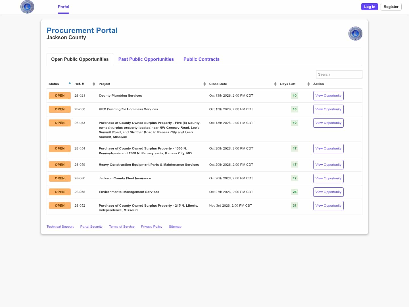Screen dimensions: 409x307
Task: View opportunity for Heavy Construction Equipment Parts
Action: point(328,165)
